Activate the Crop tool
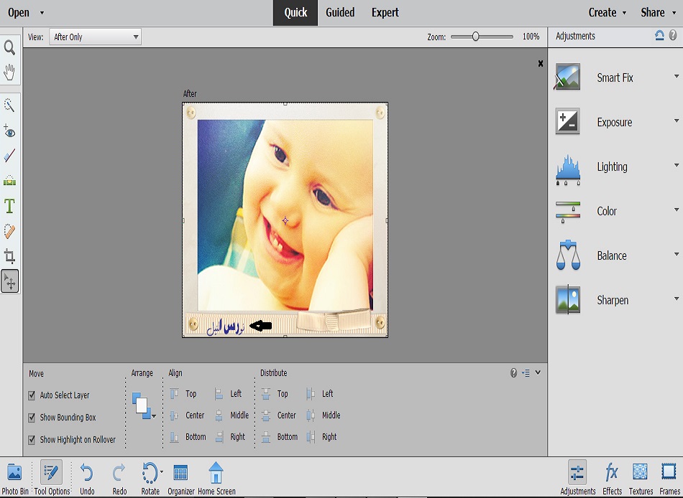 tap(10, 256)
